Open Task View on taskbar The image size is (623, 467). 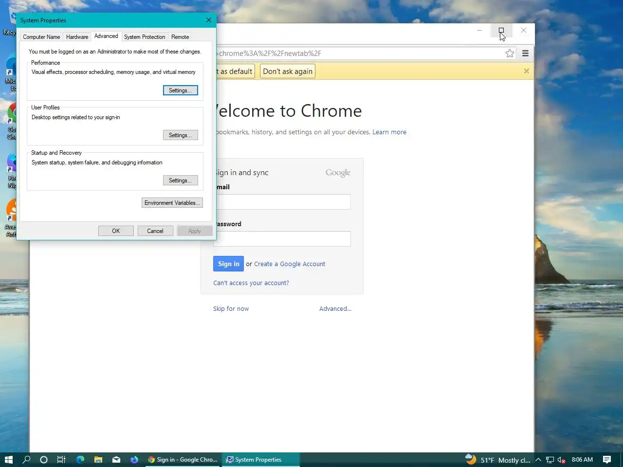click(x=61, y=459)
